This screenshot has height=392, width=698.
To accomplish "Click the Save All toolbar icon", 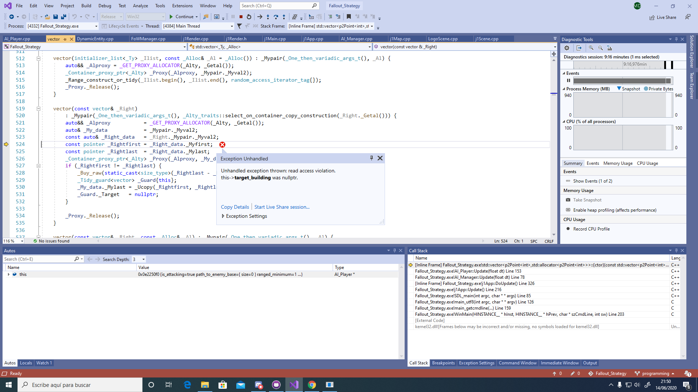I will click(64, 17).
